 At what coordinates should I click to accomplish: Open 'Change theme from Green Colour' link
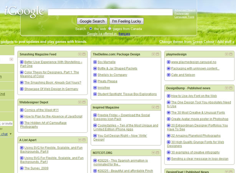pyautogui.click(x=187, y=42)
